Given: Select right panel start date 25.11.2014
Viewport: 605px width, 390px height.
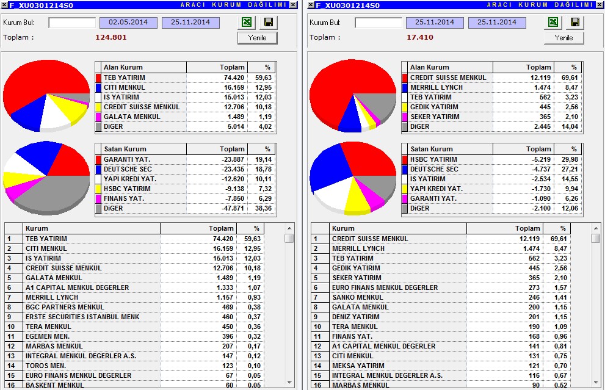Looking at the screenshot, I should tap(435, 23).
